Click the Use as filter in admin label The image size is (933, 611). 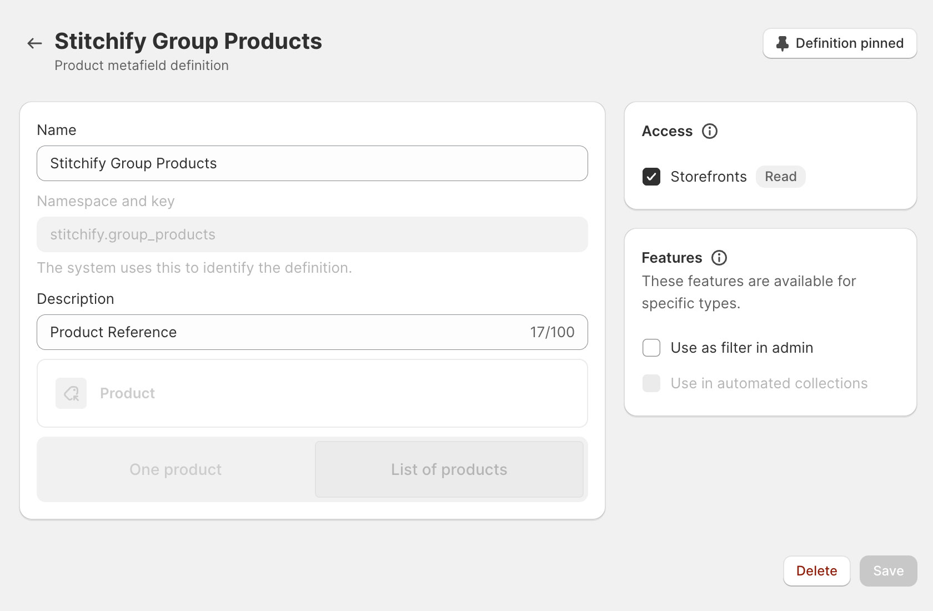tap(742, 348)
